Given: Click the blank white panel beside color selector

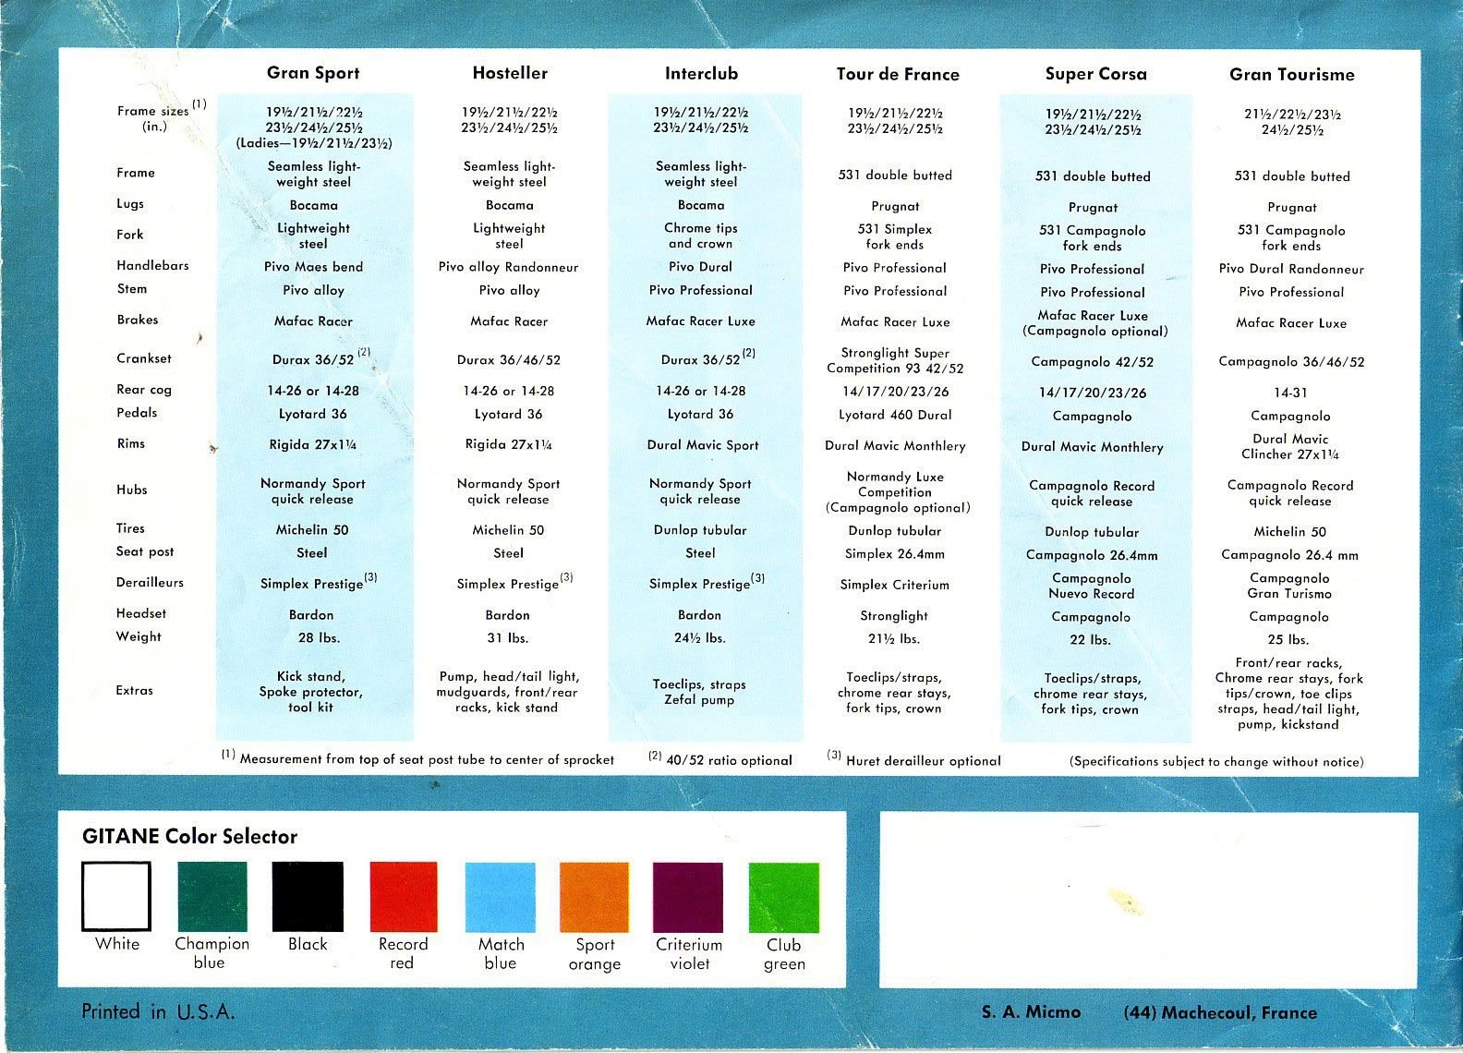Looking at the screenshot, I should tap(1149, 899).
